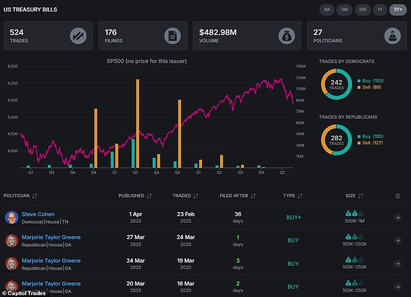Open Steve Cohen trade details arrow
Image resolution: width=411 pixels, height=297 pixels.
tap(398, 217)
